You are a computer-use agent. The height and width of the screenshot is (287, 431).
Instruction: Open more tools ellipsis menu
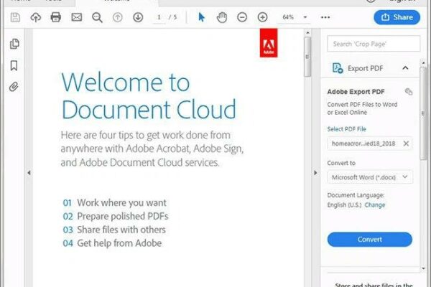tap(325, 17)
